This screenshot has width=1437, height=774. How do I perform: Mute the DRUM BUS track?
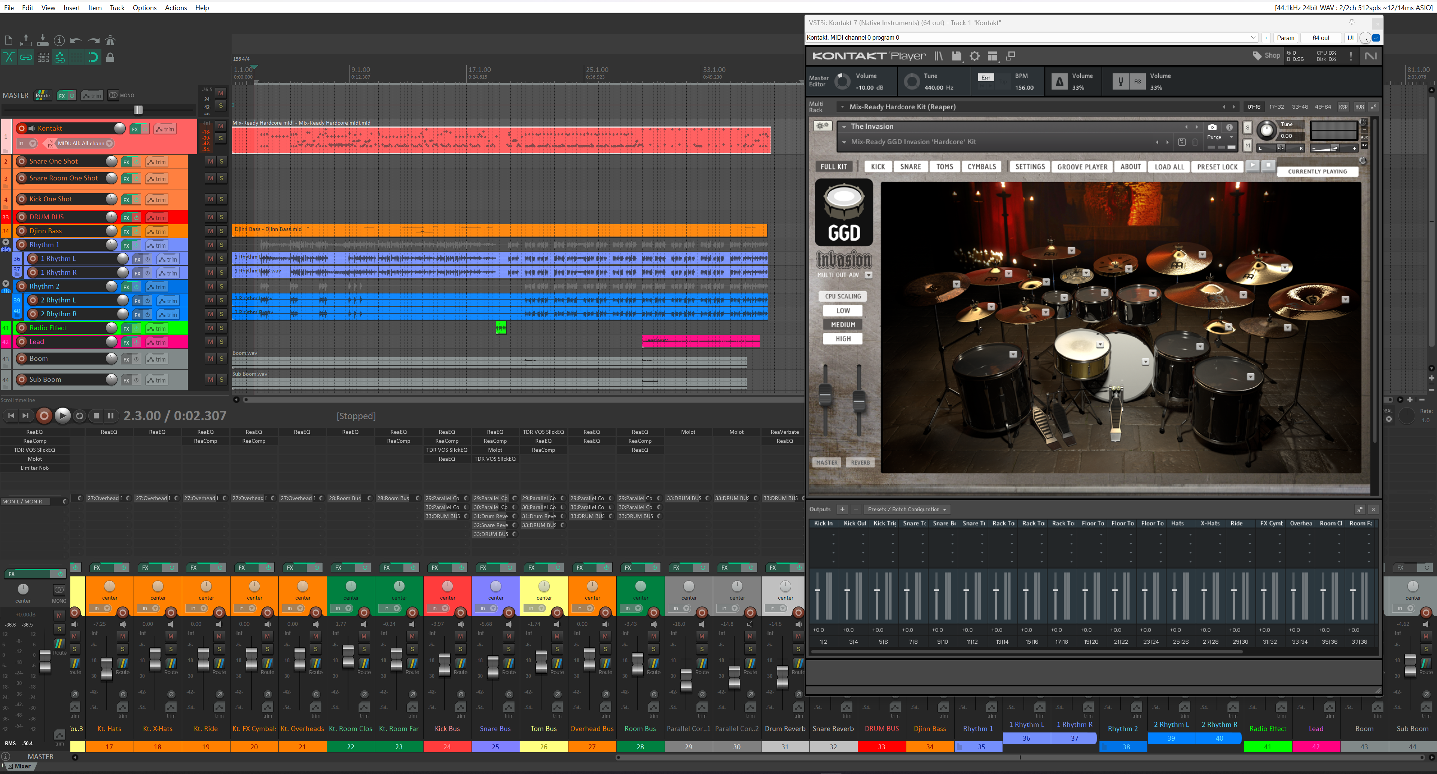[210, 217]
